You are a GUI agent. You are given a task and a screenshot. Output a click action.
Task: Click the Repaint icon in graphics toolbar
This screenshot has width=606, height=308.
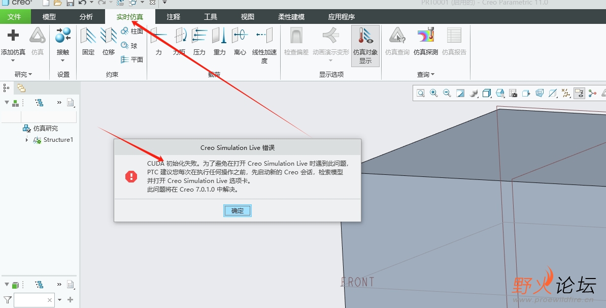460,93
